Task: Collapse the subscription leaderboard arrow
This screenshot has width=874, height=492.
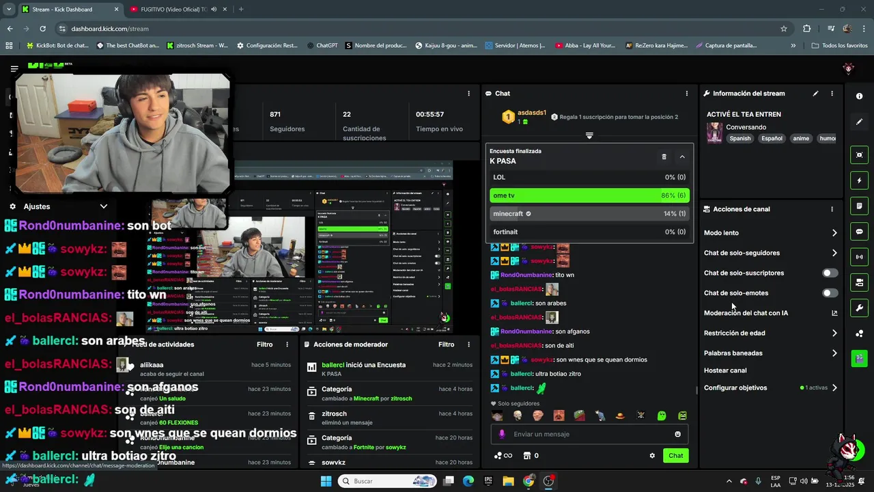Action: pos(589,135)
